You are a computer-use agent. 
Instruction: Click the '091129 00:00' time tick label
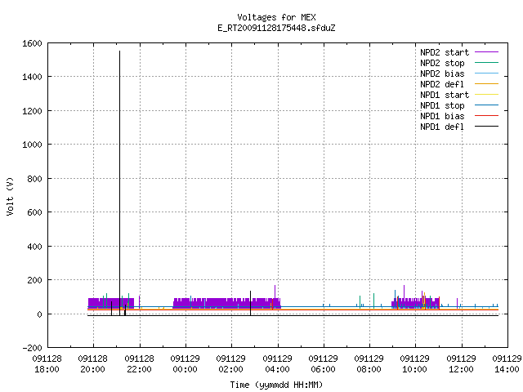tap(186, 364)
